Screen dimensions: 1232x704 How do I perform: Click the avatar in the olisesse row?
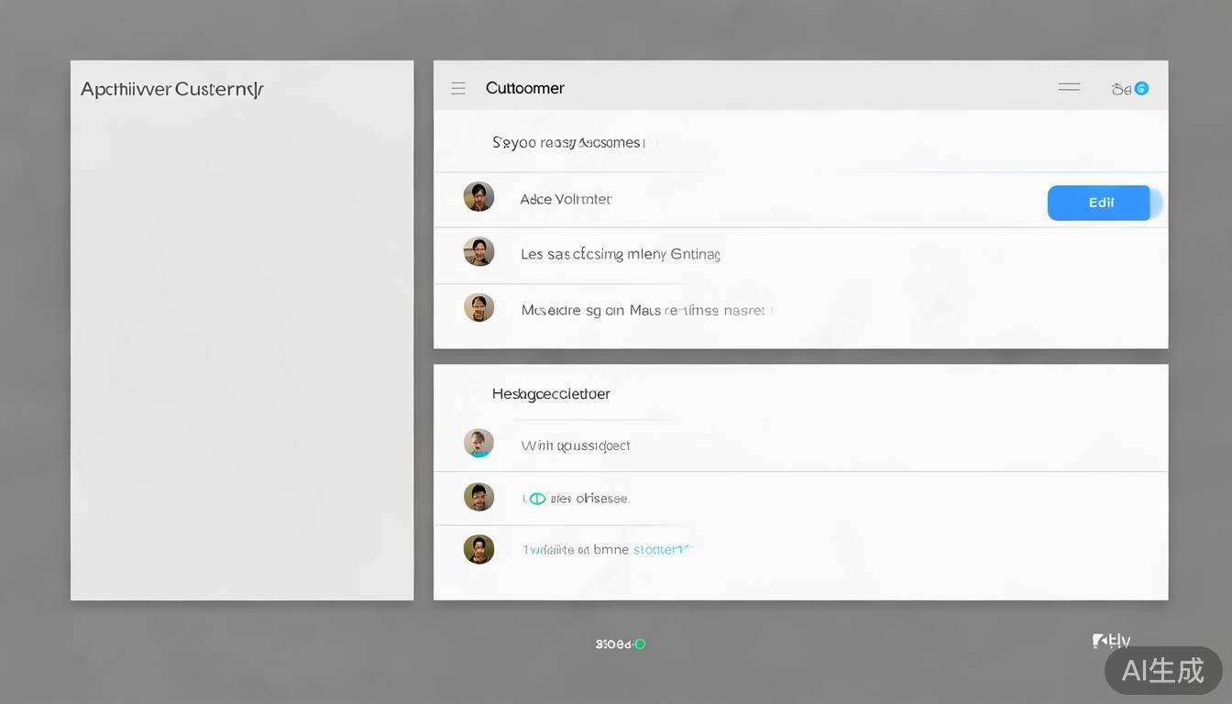pyautogui.click(x=478, y=497)
